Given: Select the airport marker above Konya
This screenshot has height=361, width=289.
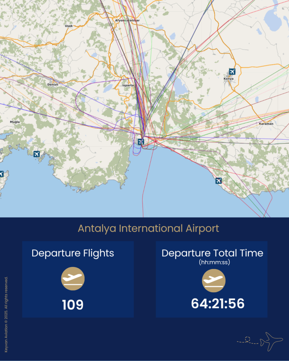Looking at the screenshot, I should pyautogui.click(x=232, y=72).
